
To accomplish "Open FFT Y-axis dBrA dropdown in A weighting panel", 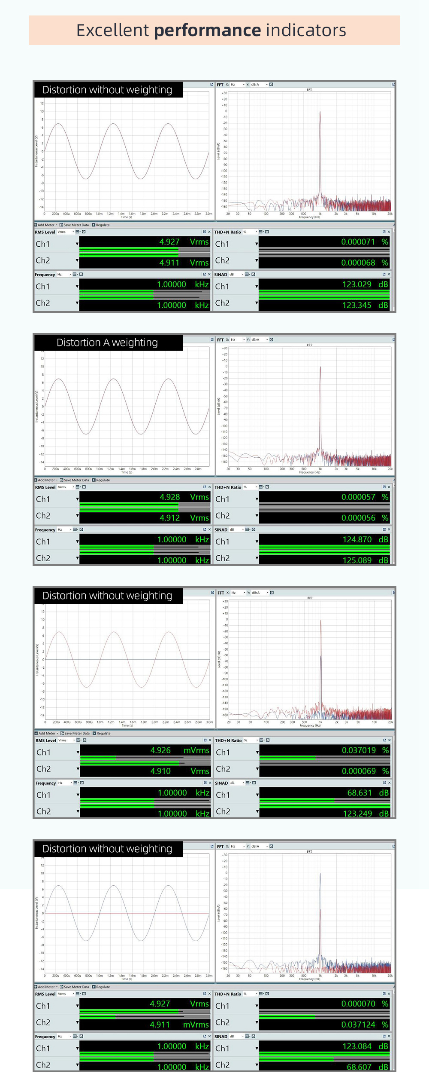I will coord(266,340).
